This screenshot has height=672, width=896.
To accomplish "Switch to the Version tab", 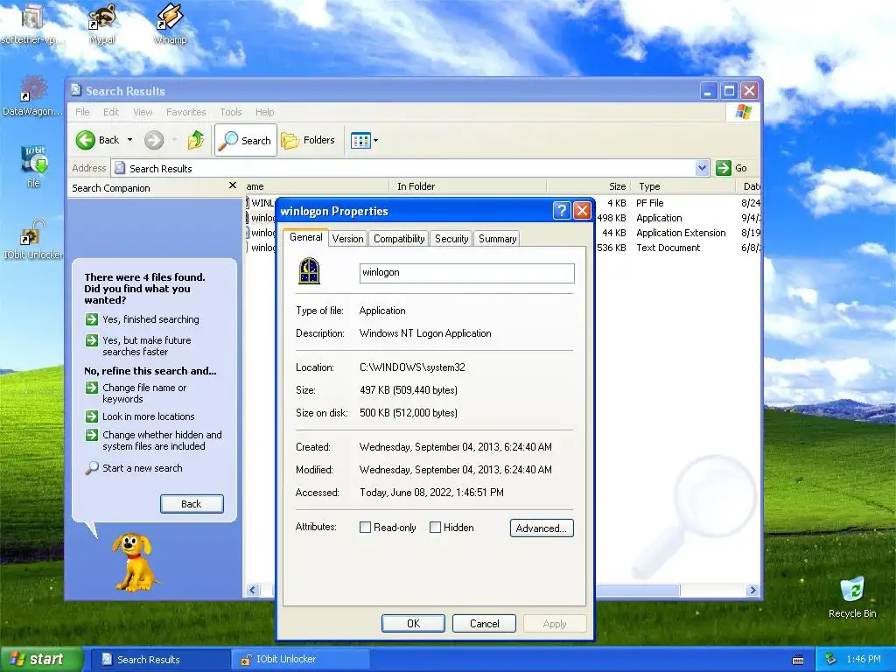I will [347, 239].
